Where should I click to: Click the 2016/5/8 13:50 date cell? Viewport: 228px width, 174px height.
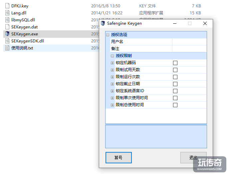click(106, 6)
